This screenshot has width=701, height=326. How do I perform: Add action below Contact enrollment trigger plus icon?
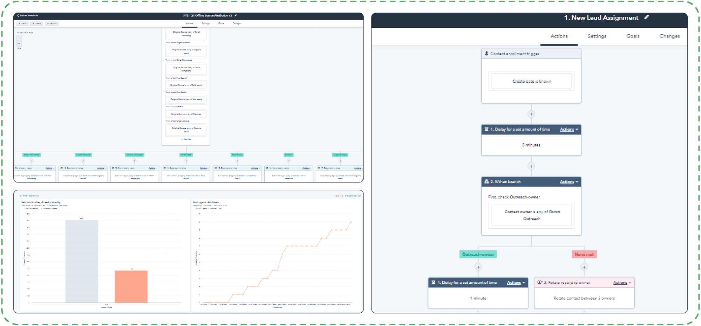click(531, 114)
